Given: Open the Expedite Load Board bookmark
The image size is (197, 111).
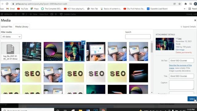Looking at the screenshot, I should pos(157,9).
